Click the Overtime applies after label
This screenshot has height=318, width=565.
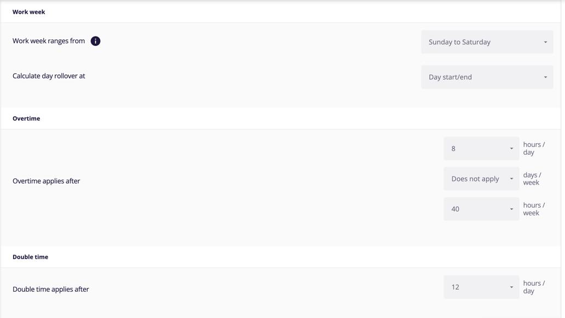47,181
